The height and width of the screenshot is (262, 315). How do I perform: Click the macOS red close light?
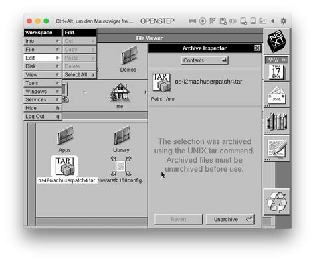tap(29, 21)
